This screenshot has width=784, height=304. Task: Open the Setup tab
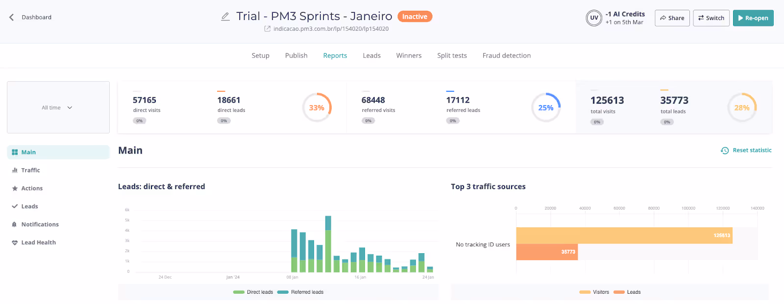click(261, 56)
